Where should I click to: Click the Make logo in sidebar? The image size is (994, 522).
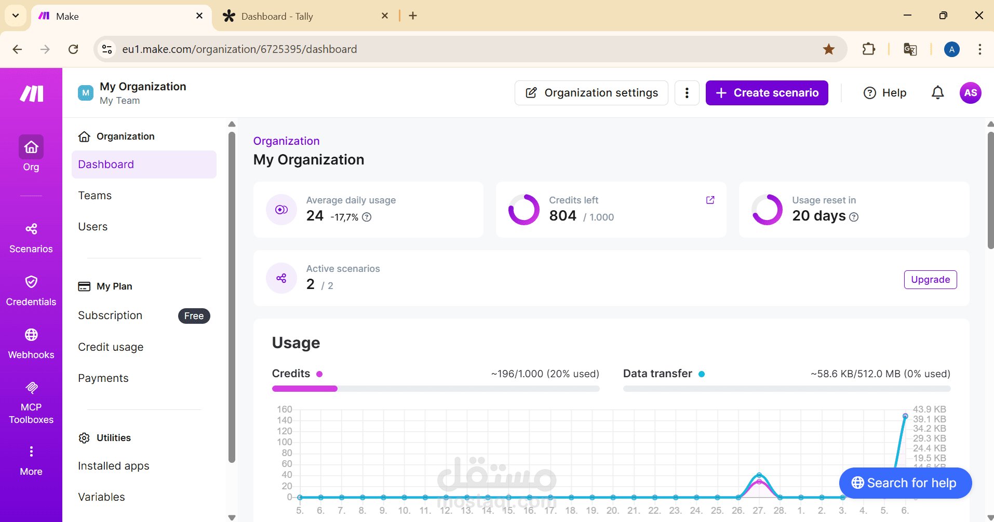[31, 93]
